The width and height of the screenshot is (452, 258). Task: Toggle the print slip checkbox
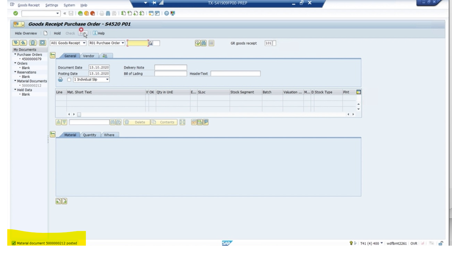coord(69,80)
